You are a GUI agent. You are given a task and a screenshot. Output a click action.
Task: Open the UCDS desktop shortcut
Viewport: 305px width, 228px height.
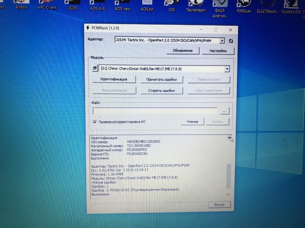coord(72,7)
